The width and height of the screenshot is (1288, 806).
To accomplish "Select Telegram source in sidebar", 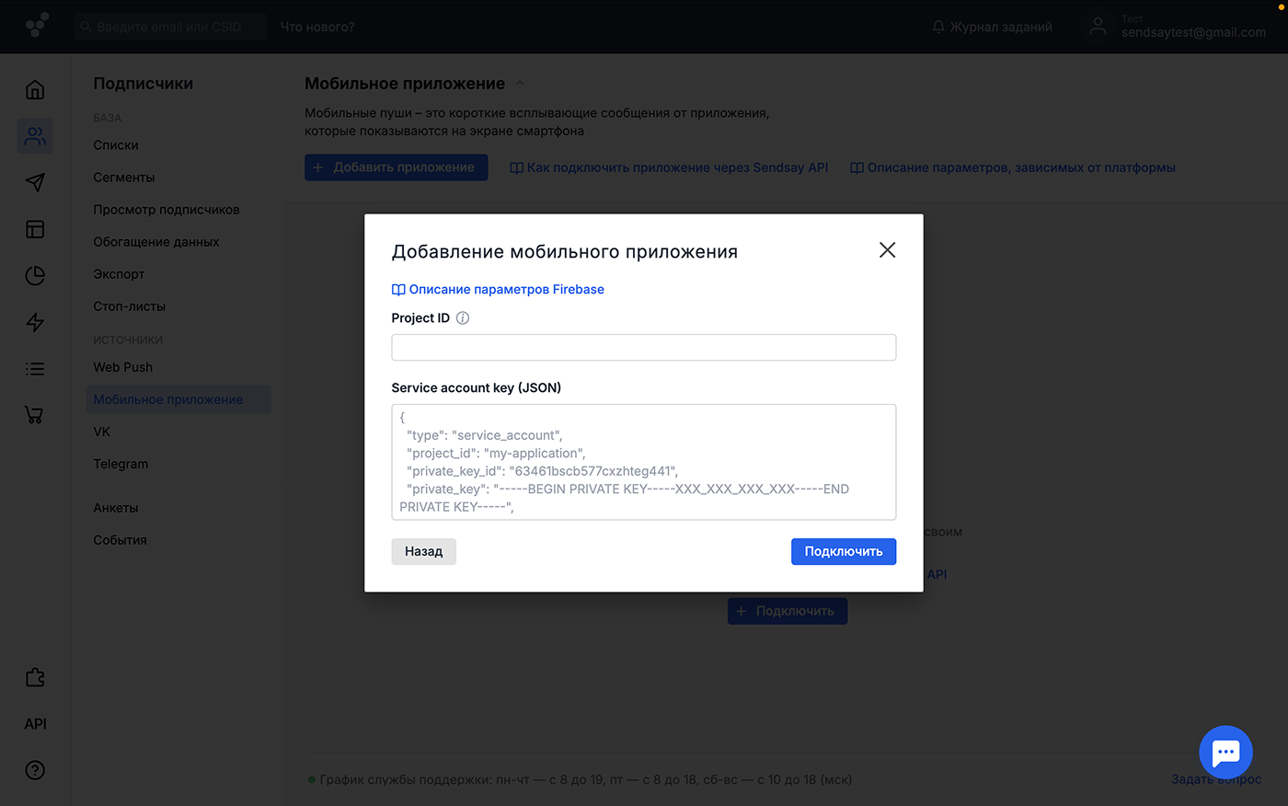I will 121,464.
